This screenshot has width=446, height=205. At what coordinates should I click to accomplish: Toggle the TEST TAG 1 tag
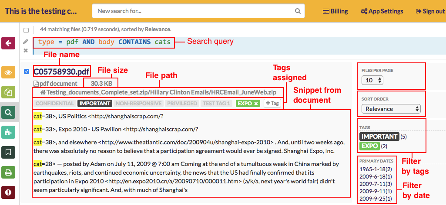[216, 103]
